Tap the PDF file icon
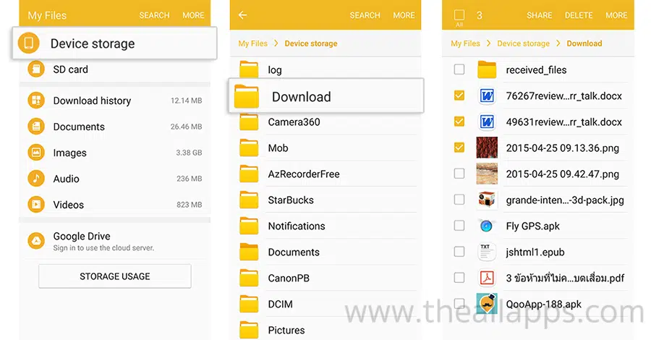The height and width of the screenshot is (340, 651). (x=487, y=278)
